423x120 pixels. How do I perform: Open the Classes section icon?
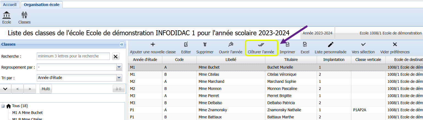point(24,15)
